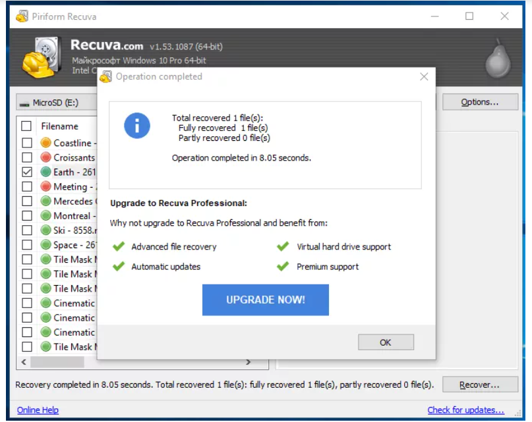Uncheck the Earth file checkbox
The image size is (532, 422).
point(27,172)
